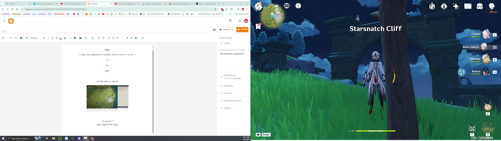The width and height of the screenshot is (501, 141).
Task: Open the insert image menu
Action: [75, 38]
